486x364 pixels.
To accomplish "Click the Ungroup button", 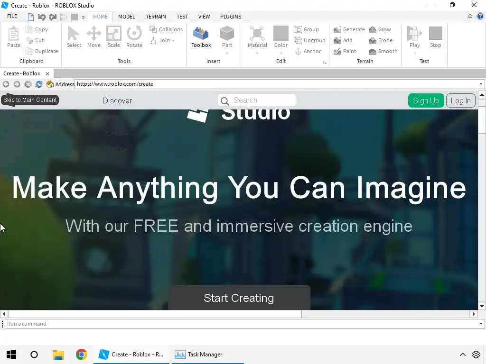I will click(x=310, y=40).
